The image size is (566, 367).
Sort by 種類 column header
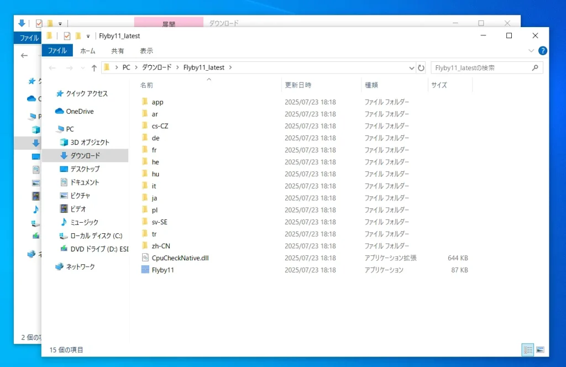click(x=371, y=85)
